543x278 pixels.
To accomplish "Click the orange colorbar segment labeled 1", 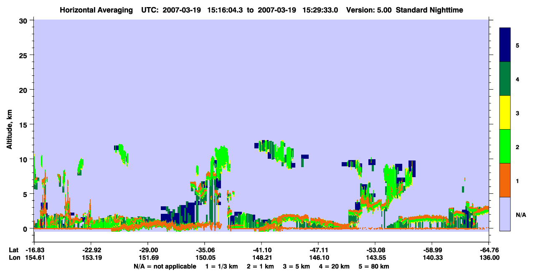I will [x=505, y=180].
